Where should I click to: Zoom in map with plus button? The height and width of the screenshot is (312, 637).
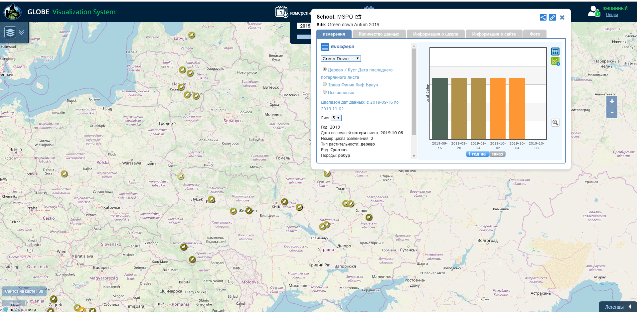click(x=612, y=101)
